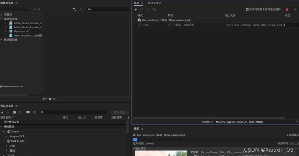Duplicate the selected queue item

point(154,10)
